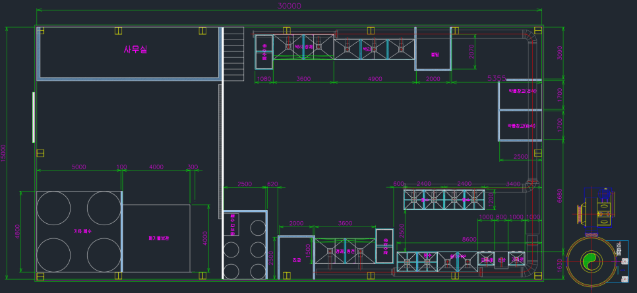This screenshot has height=293, width=637.
Task: Select the 6680 right-side dimension
Action: click(x=560, y=195)
